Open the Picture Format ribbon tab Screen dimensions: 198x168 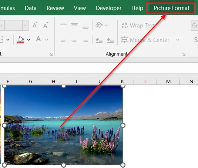click(171, 8)
